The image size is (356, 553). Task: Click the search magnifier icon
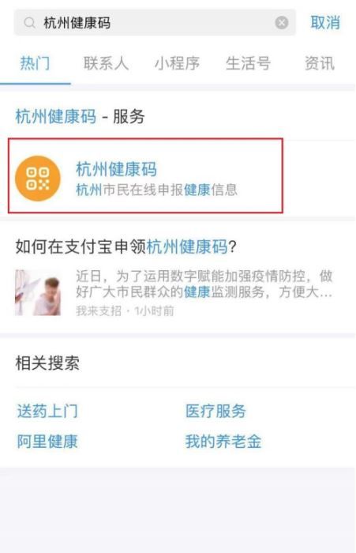click(x=30, y=23)
